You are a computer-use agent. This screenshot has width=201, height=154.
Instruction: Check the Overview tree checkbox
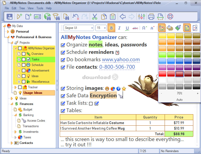[24, 54]
